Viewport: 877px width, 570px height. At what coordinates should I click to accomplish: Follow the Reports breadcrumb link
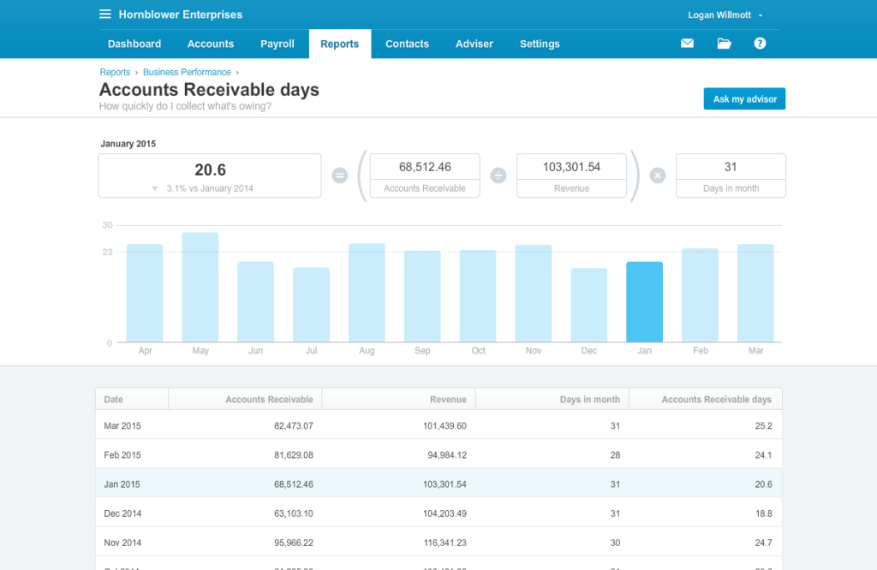click(x=114, y=72)
